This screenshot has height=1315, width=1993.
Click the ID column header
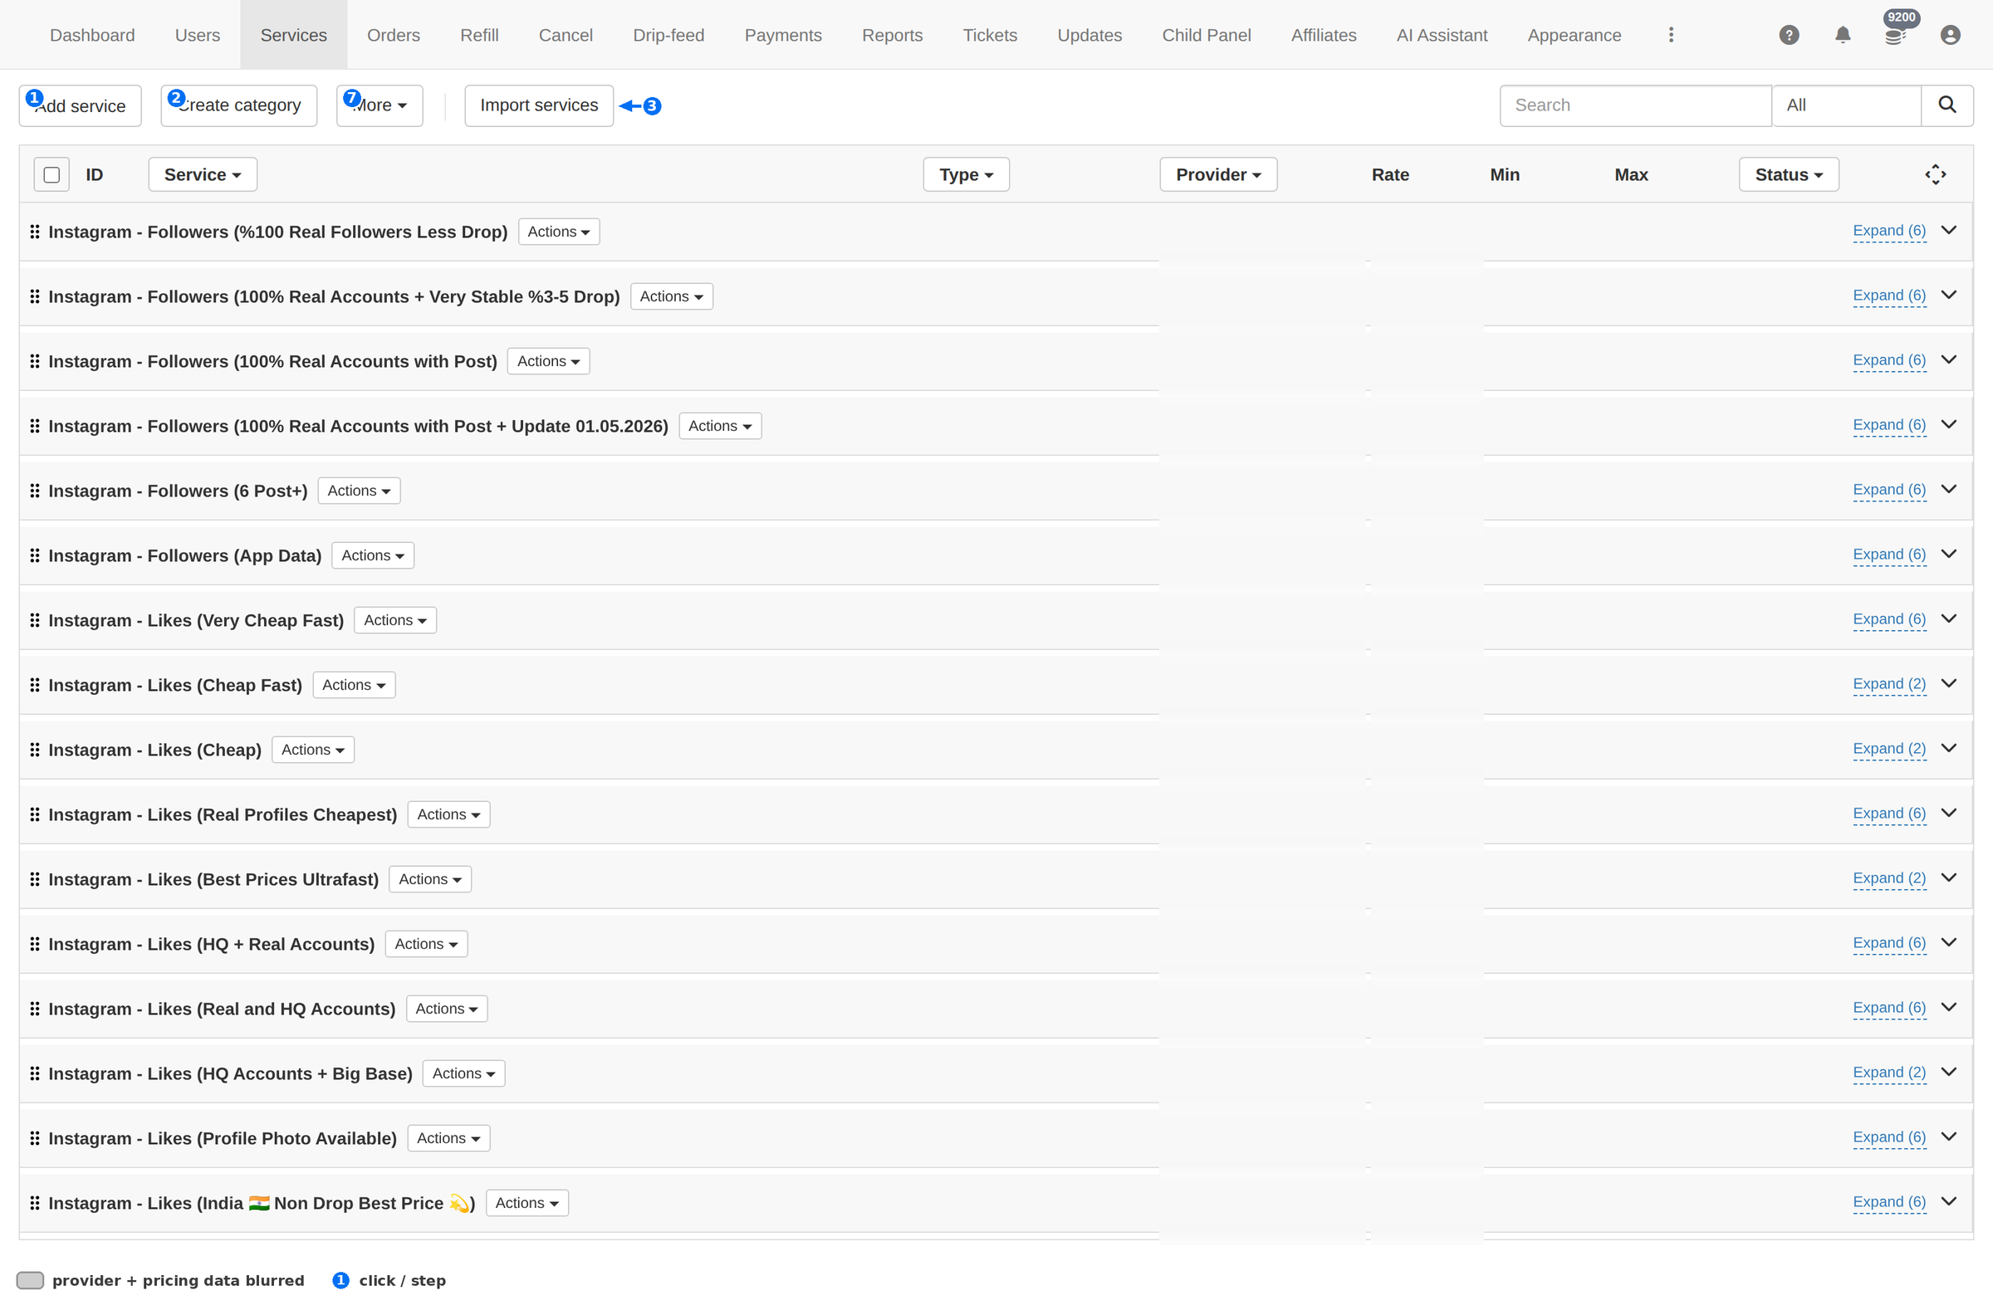coord(94,174)
